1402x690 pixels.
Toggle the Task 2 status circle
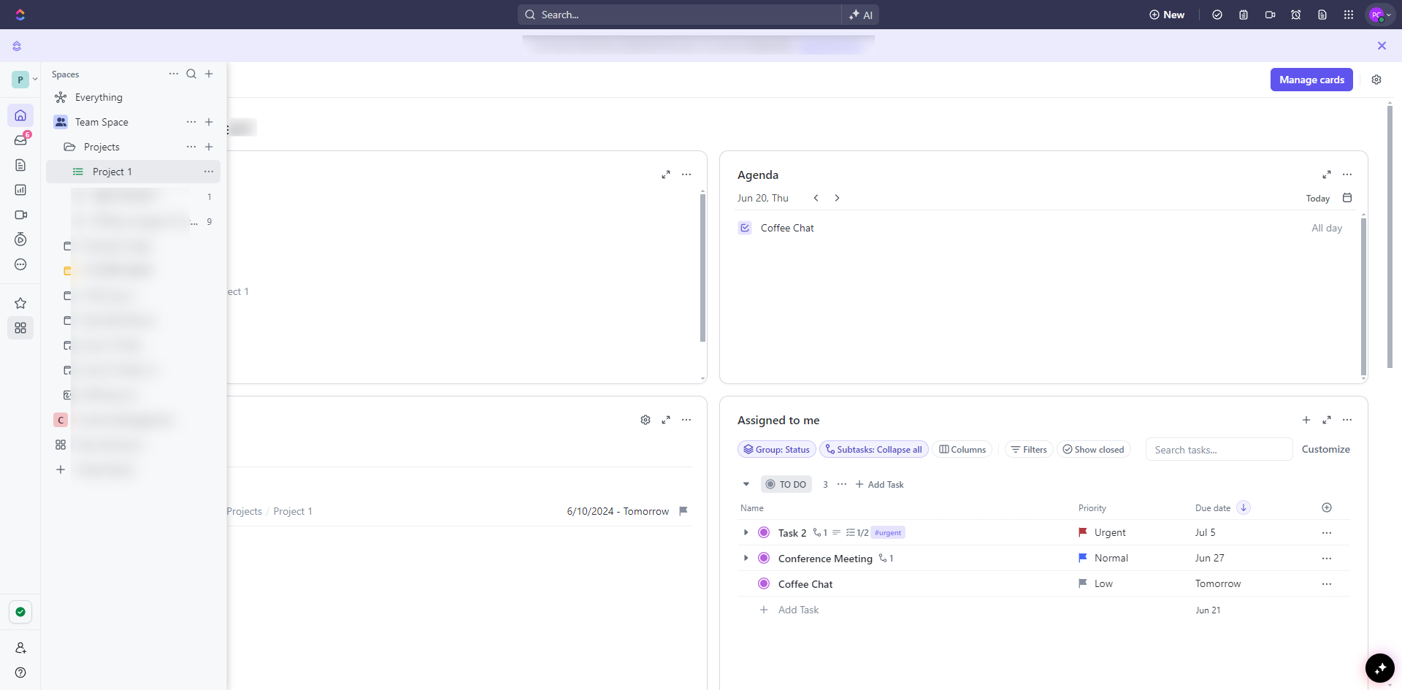coord(764,533)
